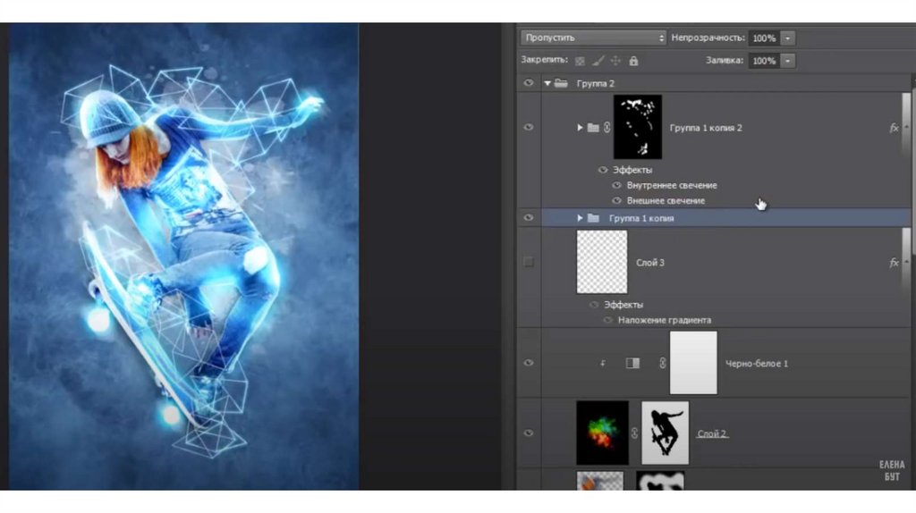
Task: Open the Наложение градиента effect entry
Action: coord(665,320)
